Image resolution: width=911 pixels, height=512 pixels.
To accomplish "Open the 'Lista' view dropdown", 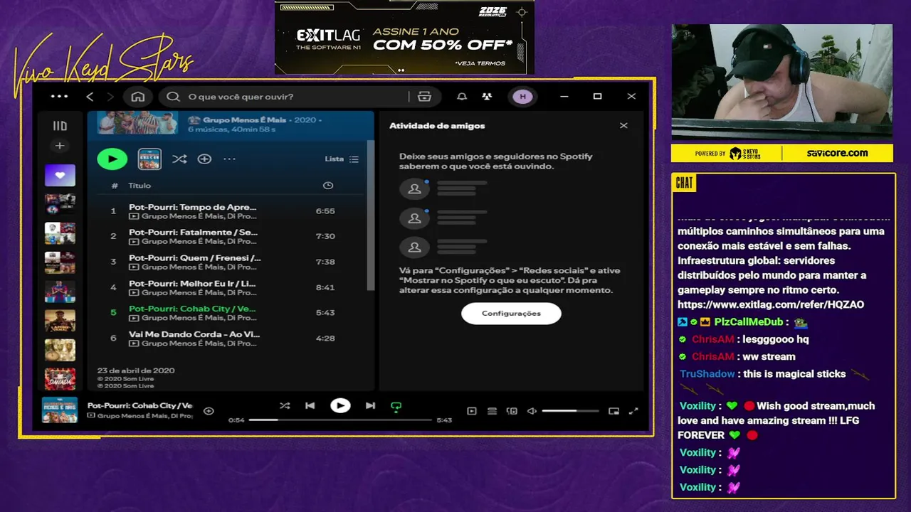I will pos(342,159).
